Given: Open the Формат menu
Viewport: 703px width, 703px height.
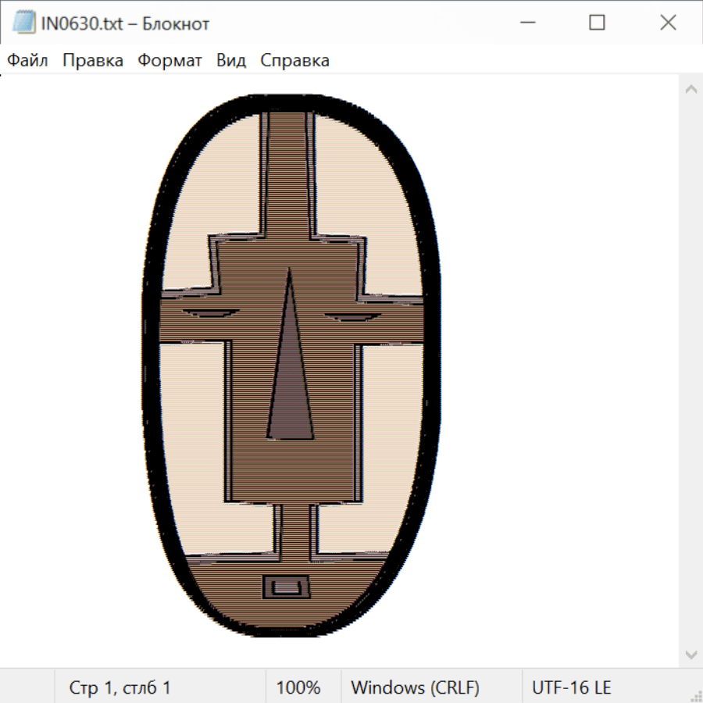Looking at the screenshot, I should point(170,60).
